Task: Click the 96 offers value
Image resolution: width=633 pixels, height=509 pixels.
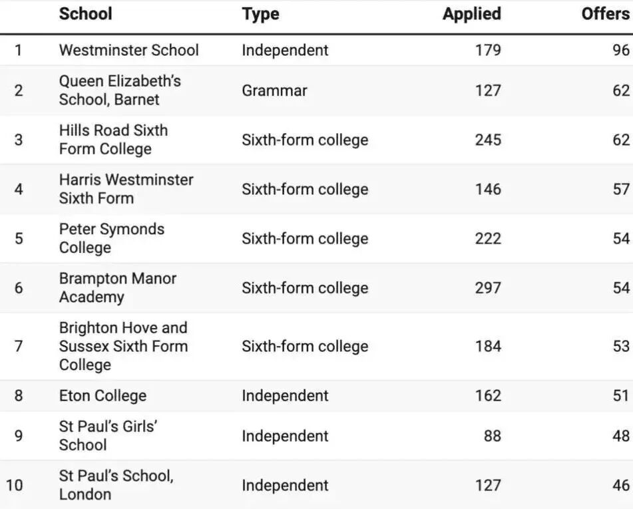Action: coord(621,50)
